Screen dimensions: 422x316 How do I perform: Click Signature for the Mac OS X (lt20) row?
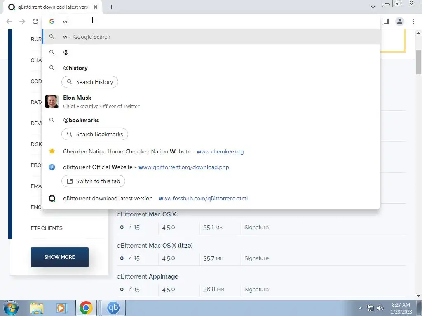[x=256, y=258]
